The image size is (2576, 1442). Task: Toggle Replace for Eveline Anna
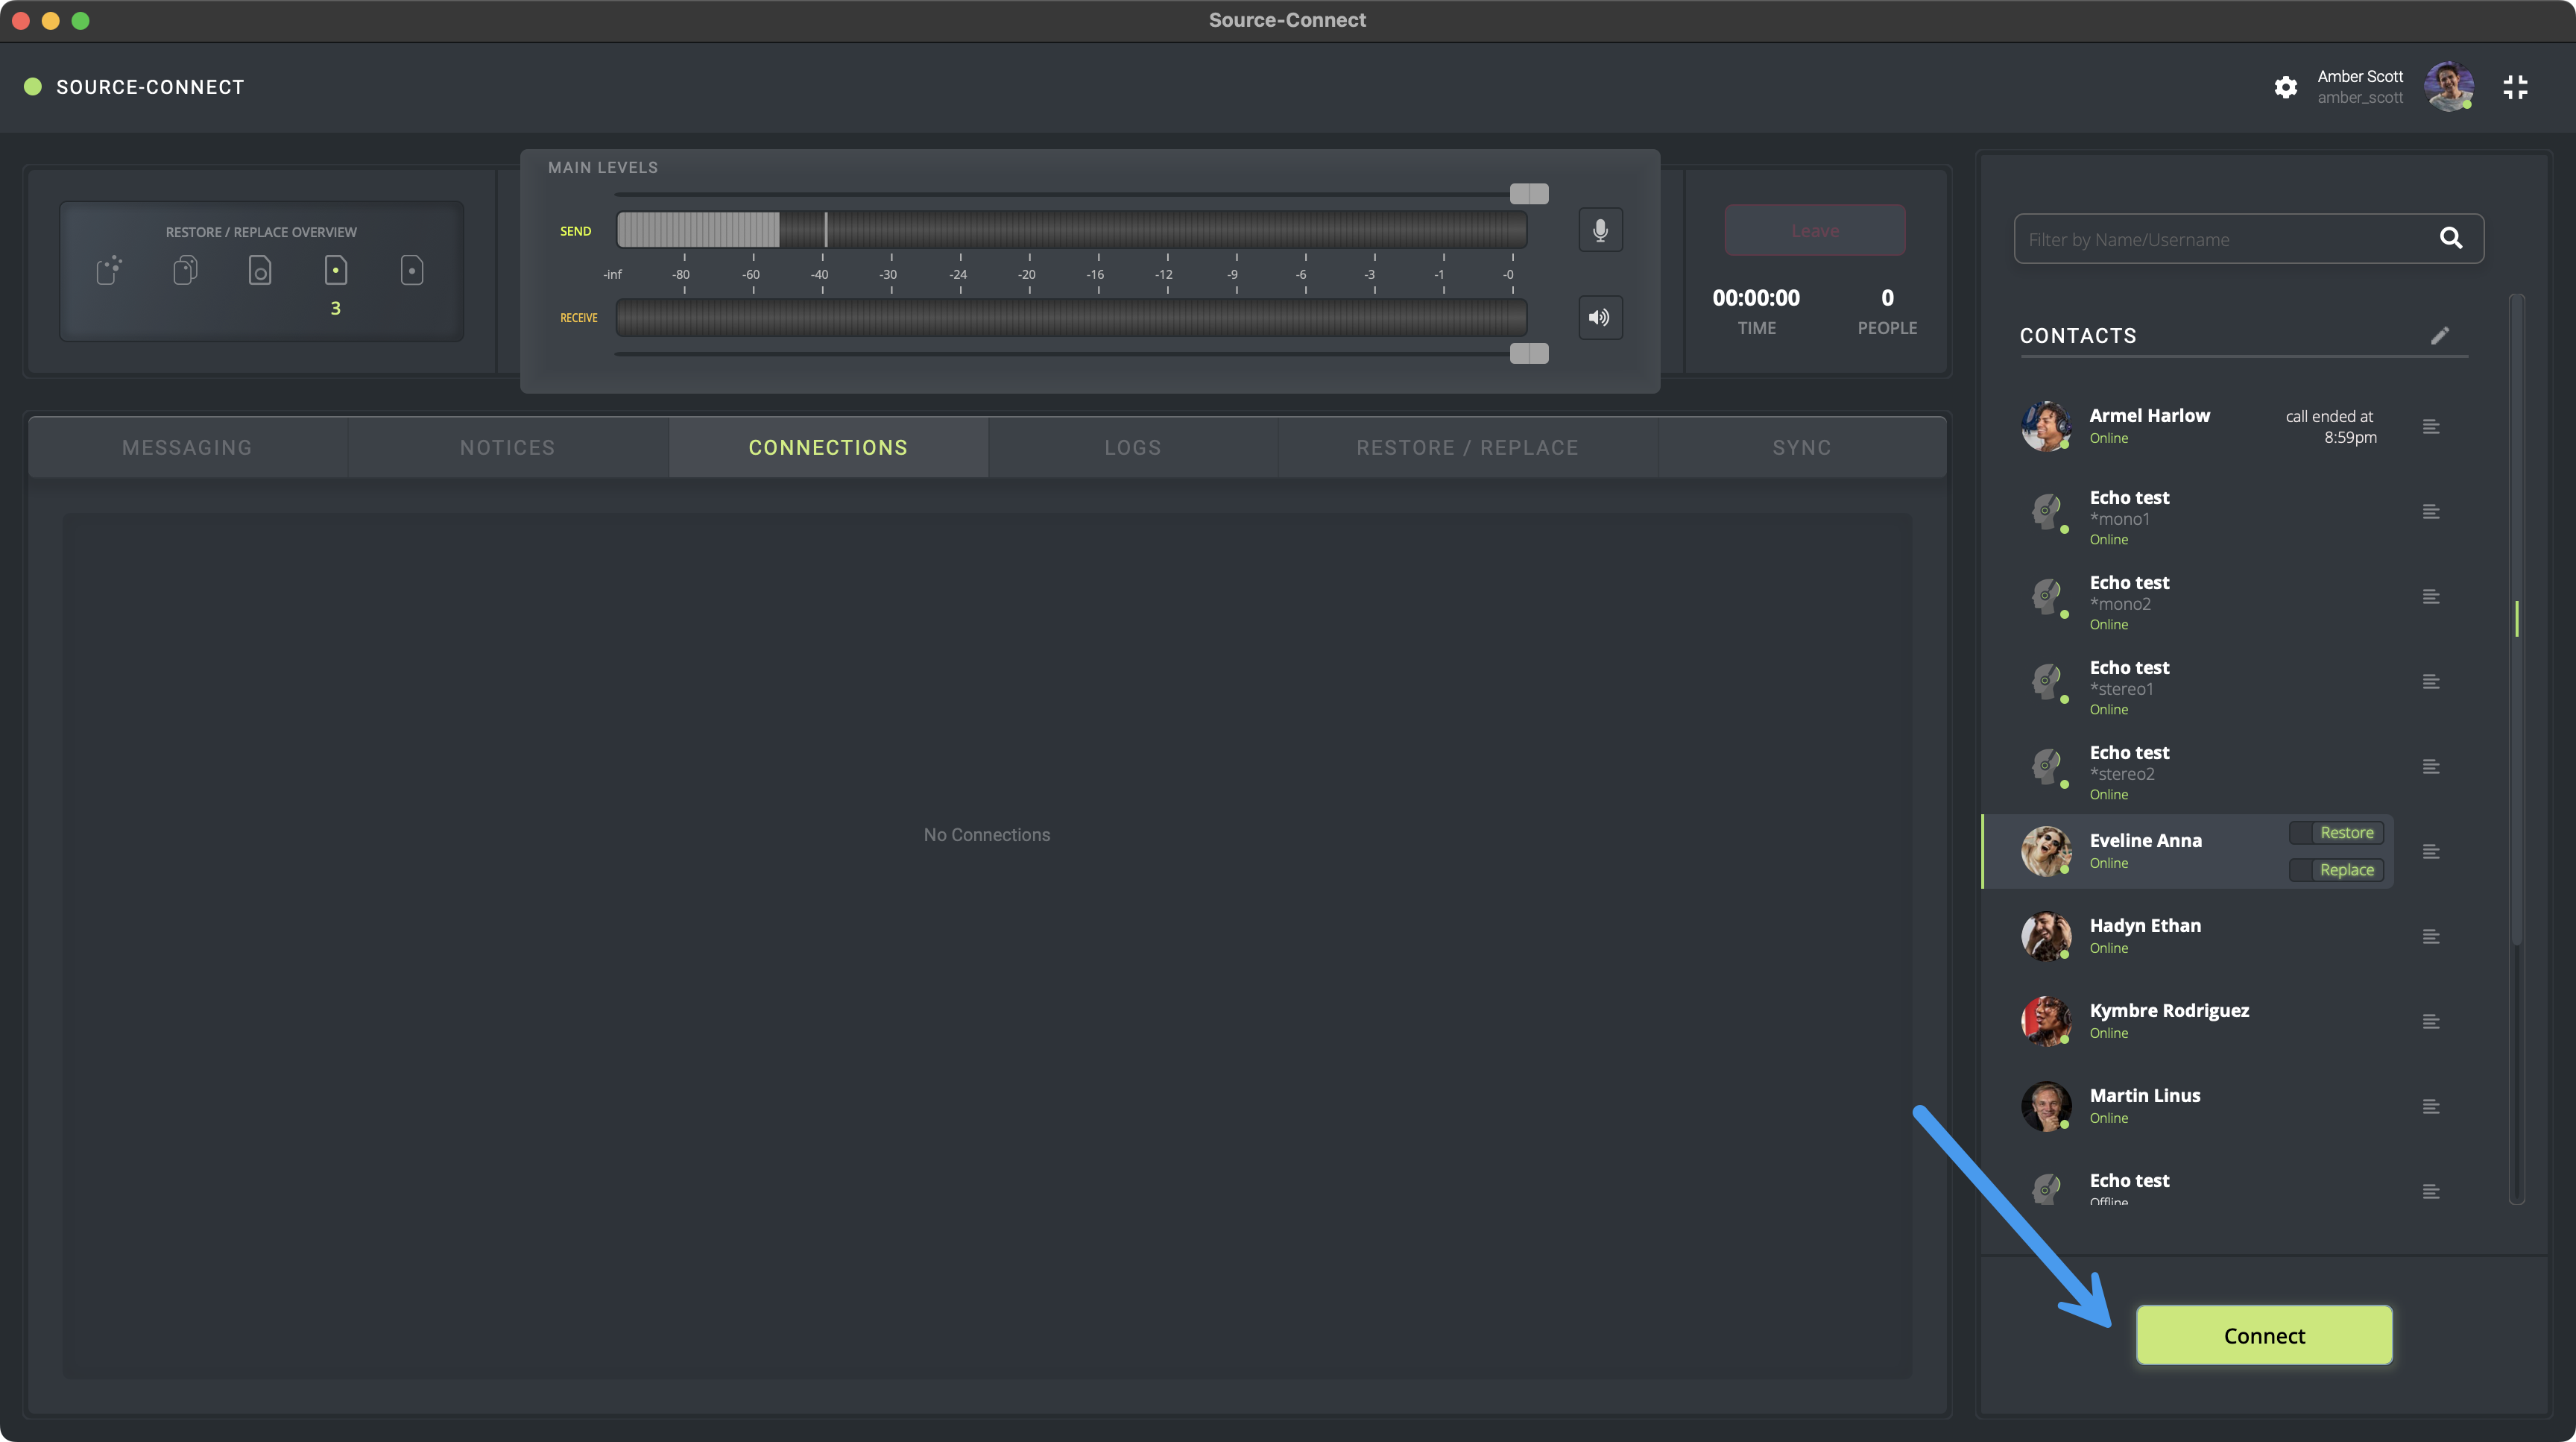(2336, 870)
